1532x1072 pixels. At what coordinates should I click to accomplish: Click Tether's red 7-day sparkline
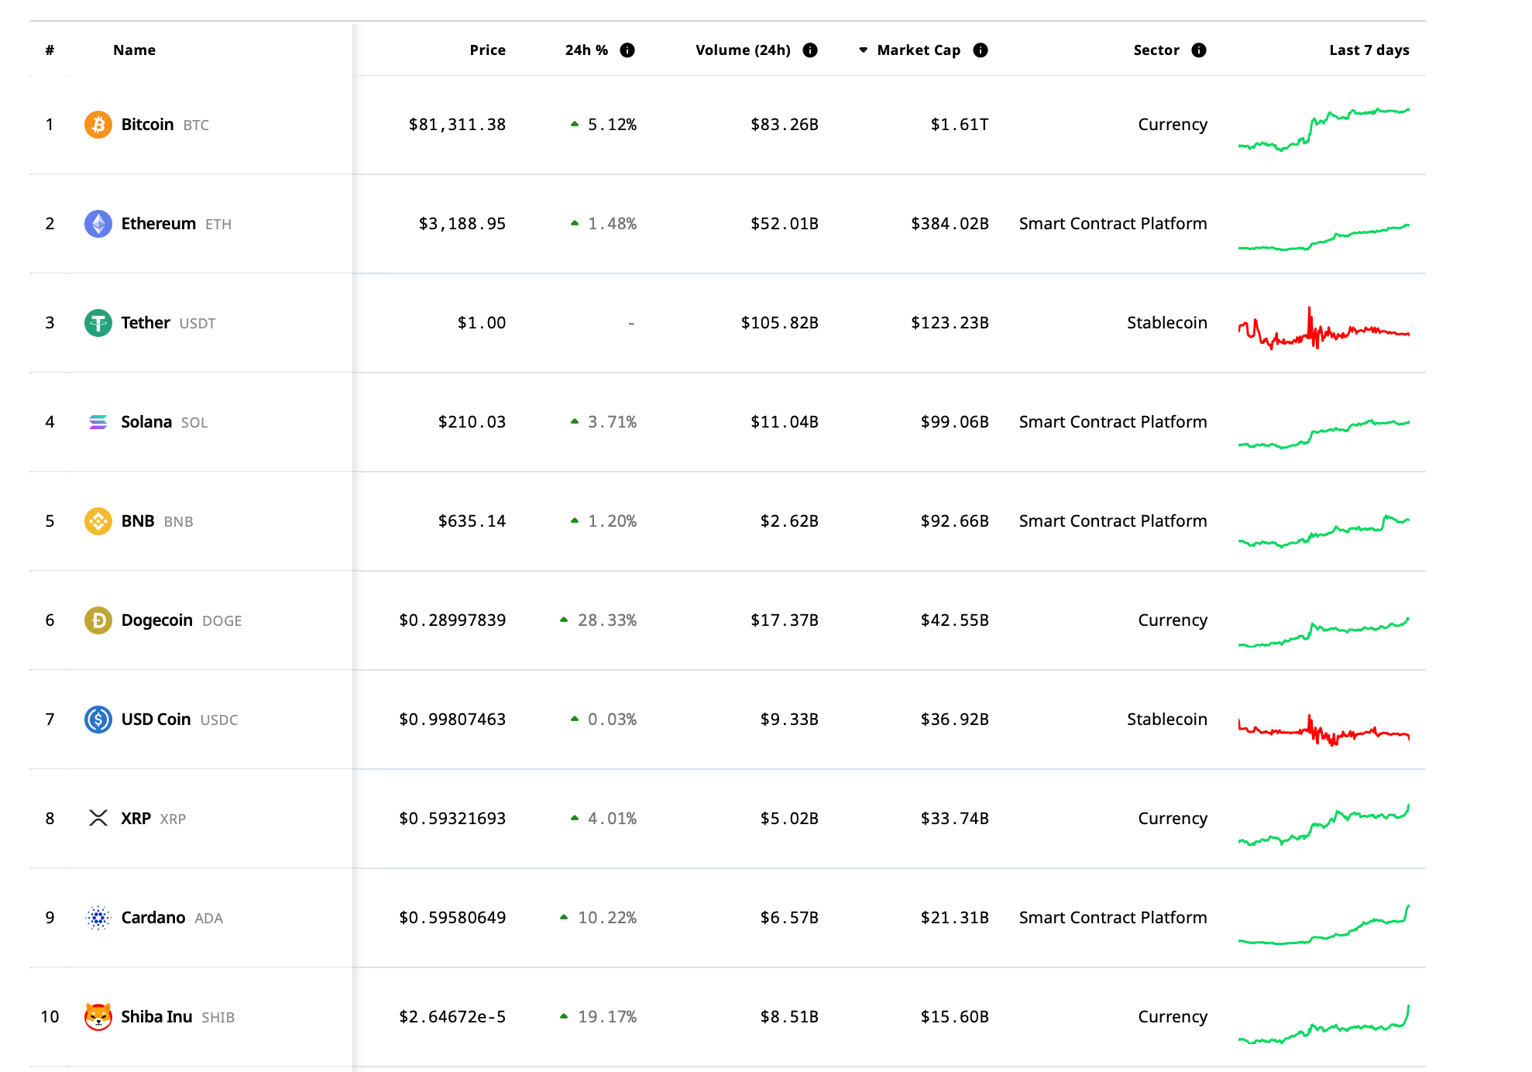[1324, 328]
